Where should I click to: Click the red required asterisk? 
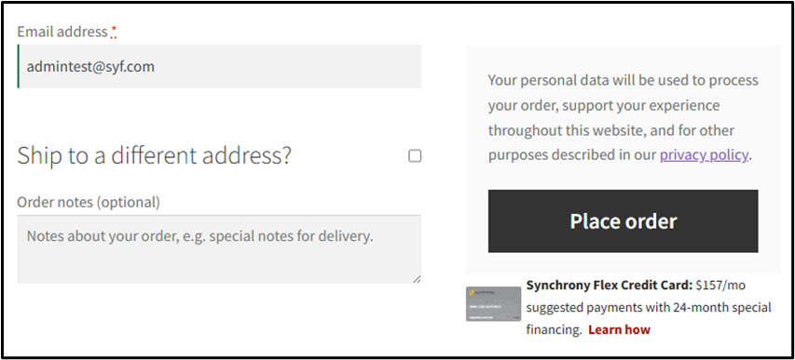click(x=114, y=32)
